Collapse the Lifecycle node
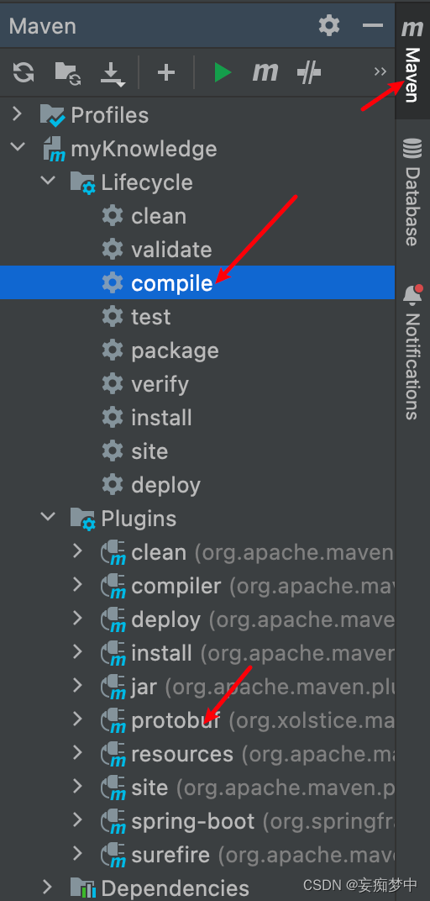Image resolution: width=430 pixels, height=901 pixels. tap(48, 181)
